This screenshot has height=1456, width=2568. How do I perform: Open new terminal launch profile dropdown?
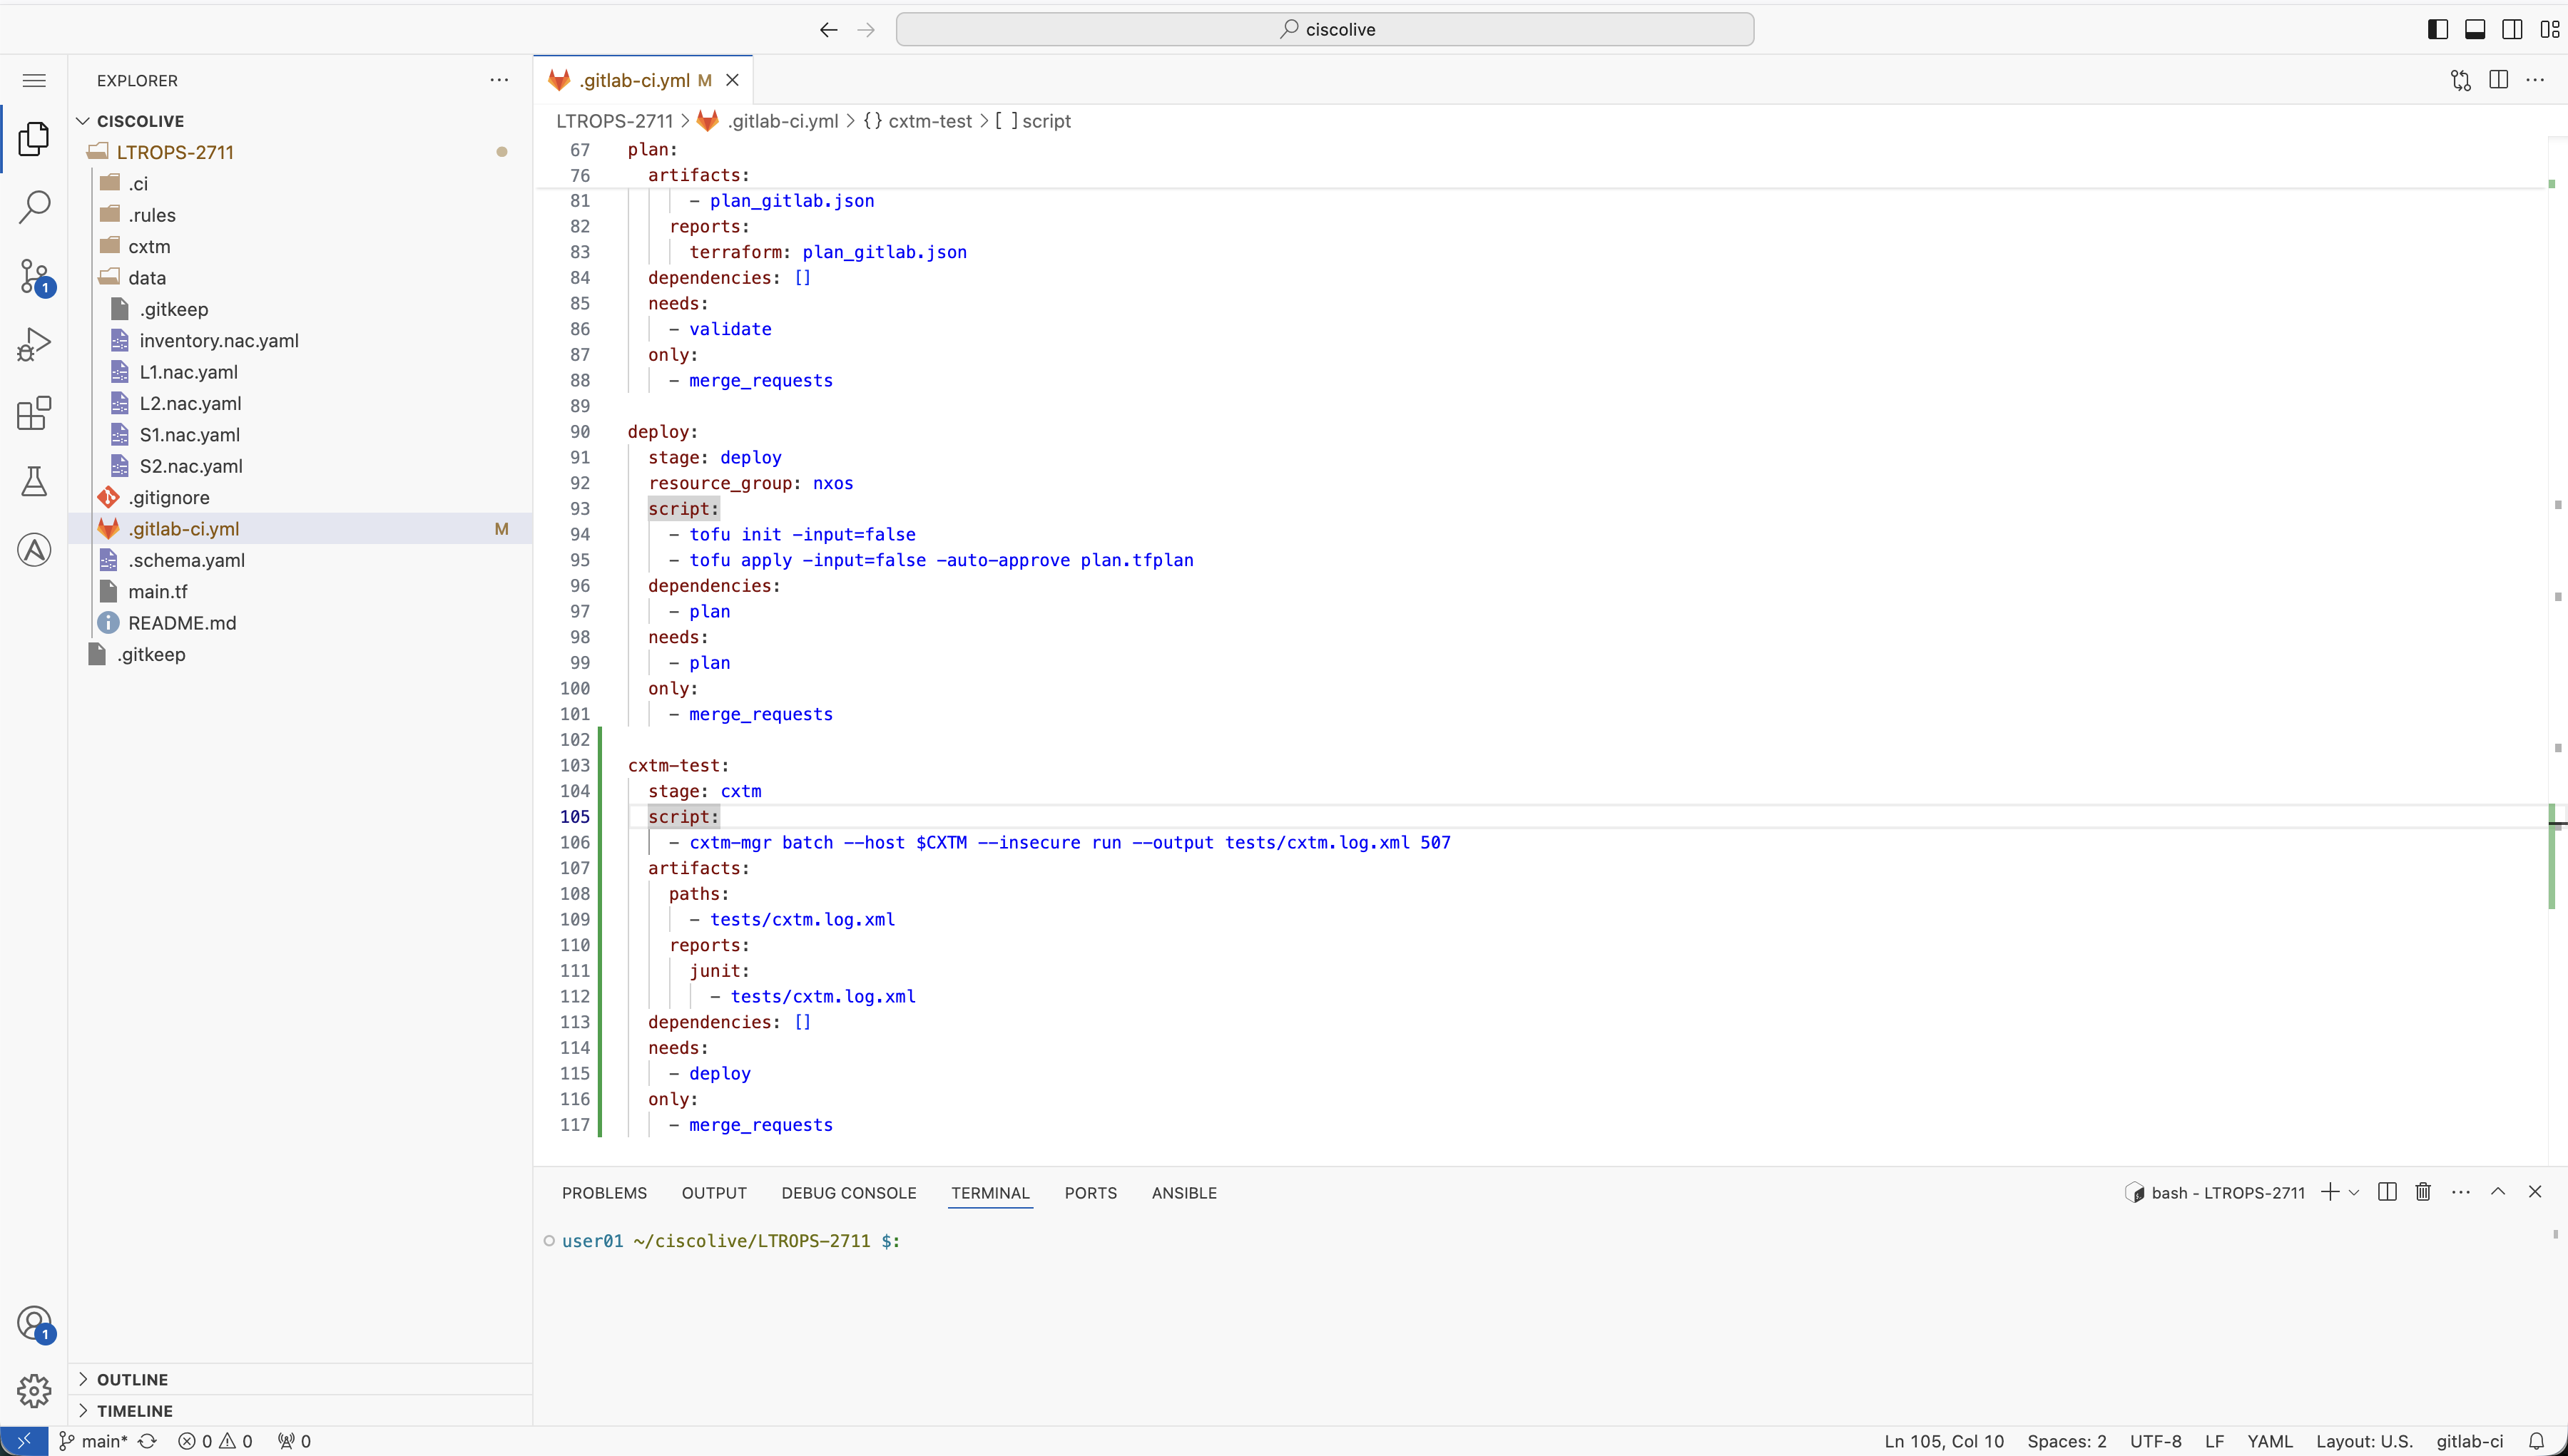coord(2354,1192)
